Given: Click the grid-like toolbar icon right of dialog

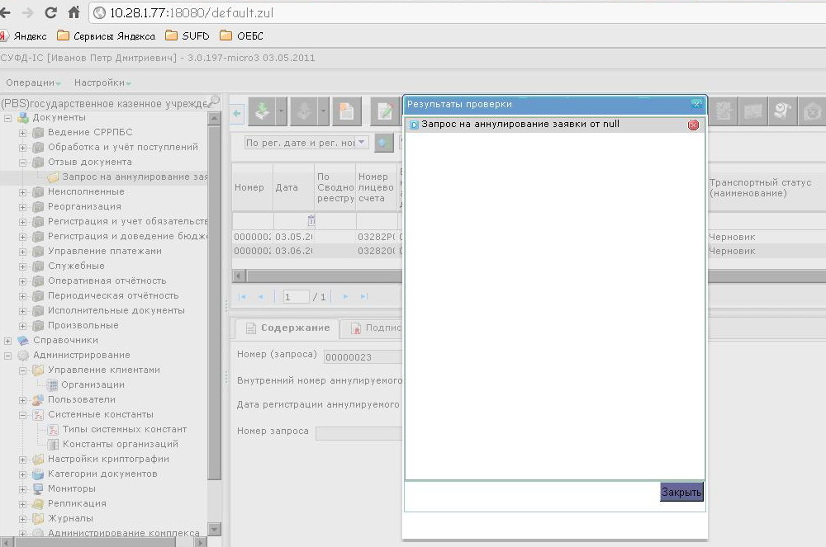Looking at the screenshot, I should pyautogui.click(x=752, y=111).
